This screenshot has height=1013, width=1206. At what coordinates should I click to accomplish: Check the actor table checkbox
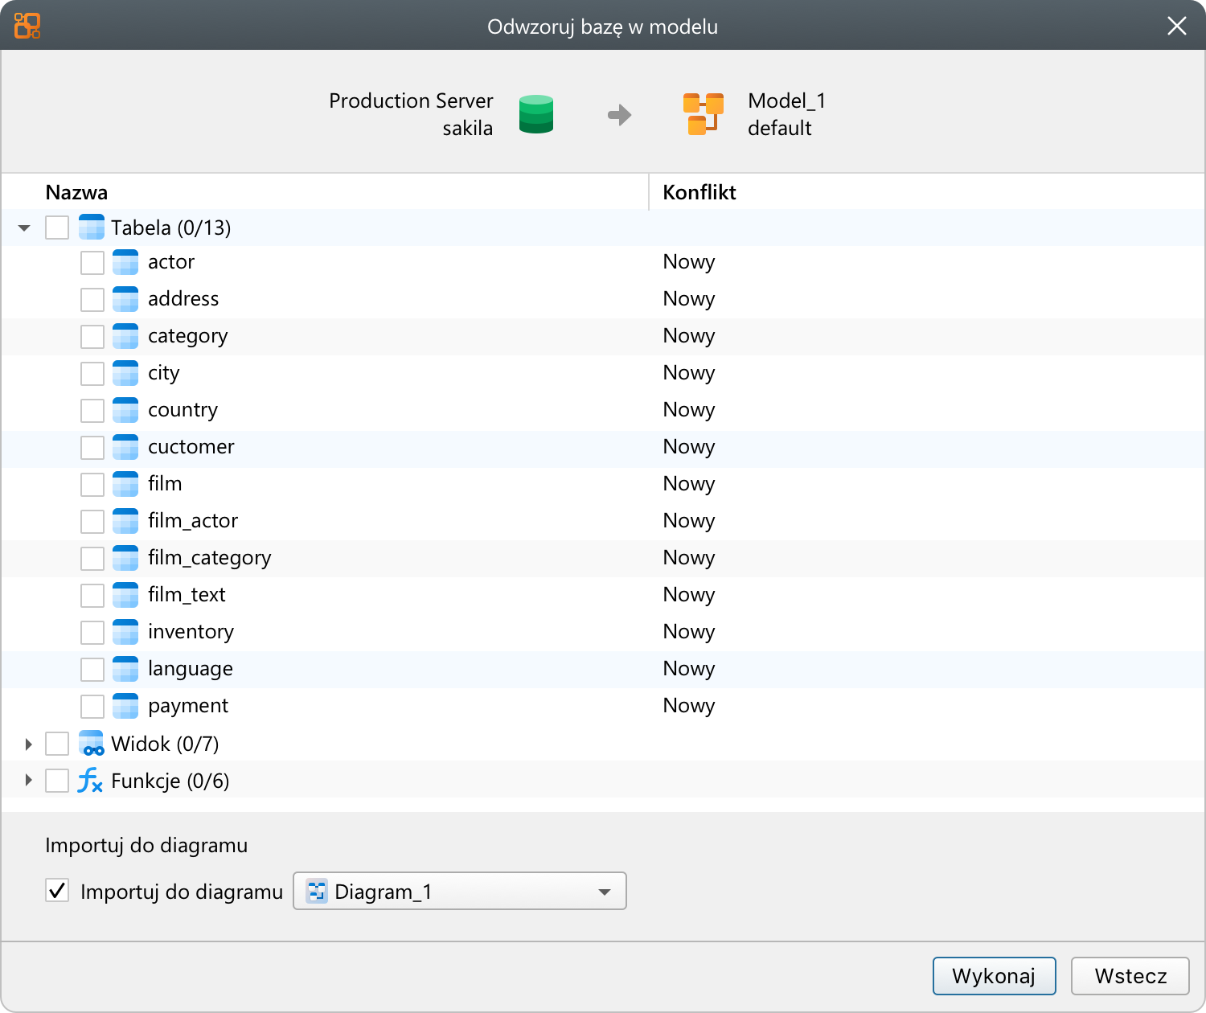pos(92,263)
